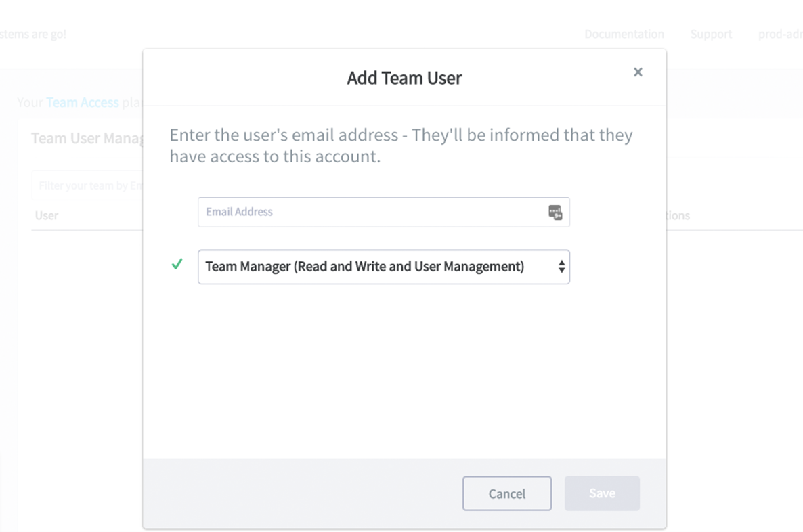803x532 pixels.
Task: Click the password manager icon in email field
Action: [x=555, y=213]
